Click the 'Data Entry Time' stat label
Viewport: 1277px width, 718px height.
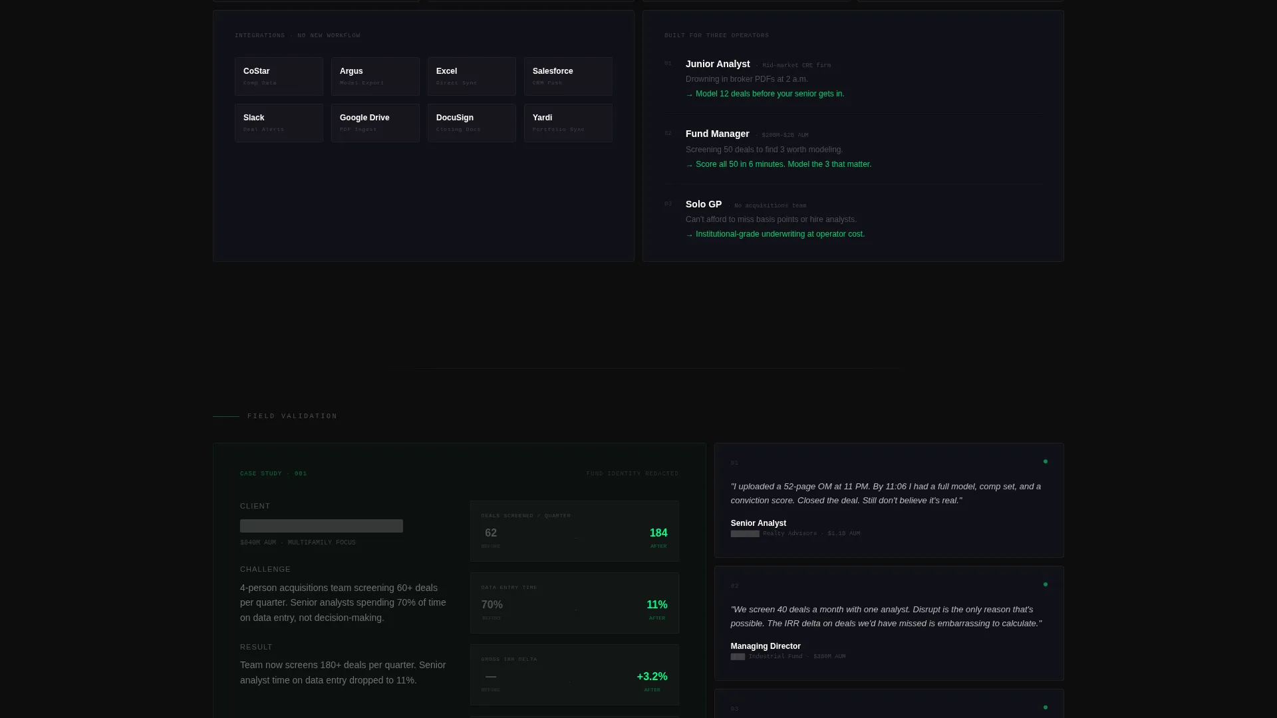[x=509, y=588]
